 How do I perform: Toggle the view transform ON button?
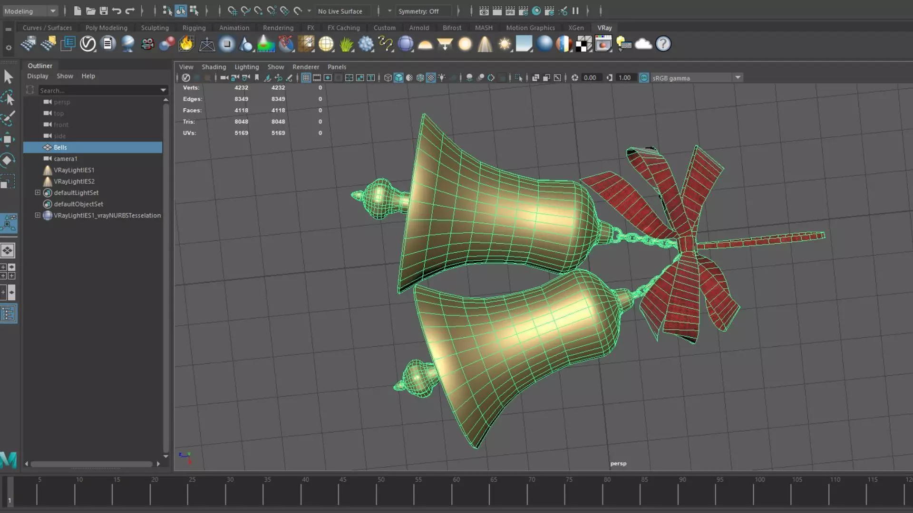[644, 78]
